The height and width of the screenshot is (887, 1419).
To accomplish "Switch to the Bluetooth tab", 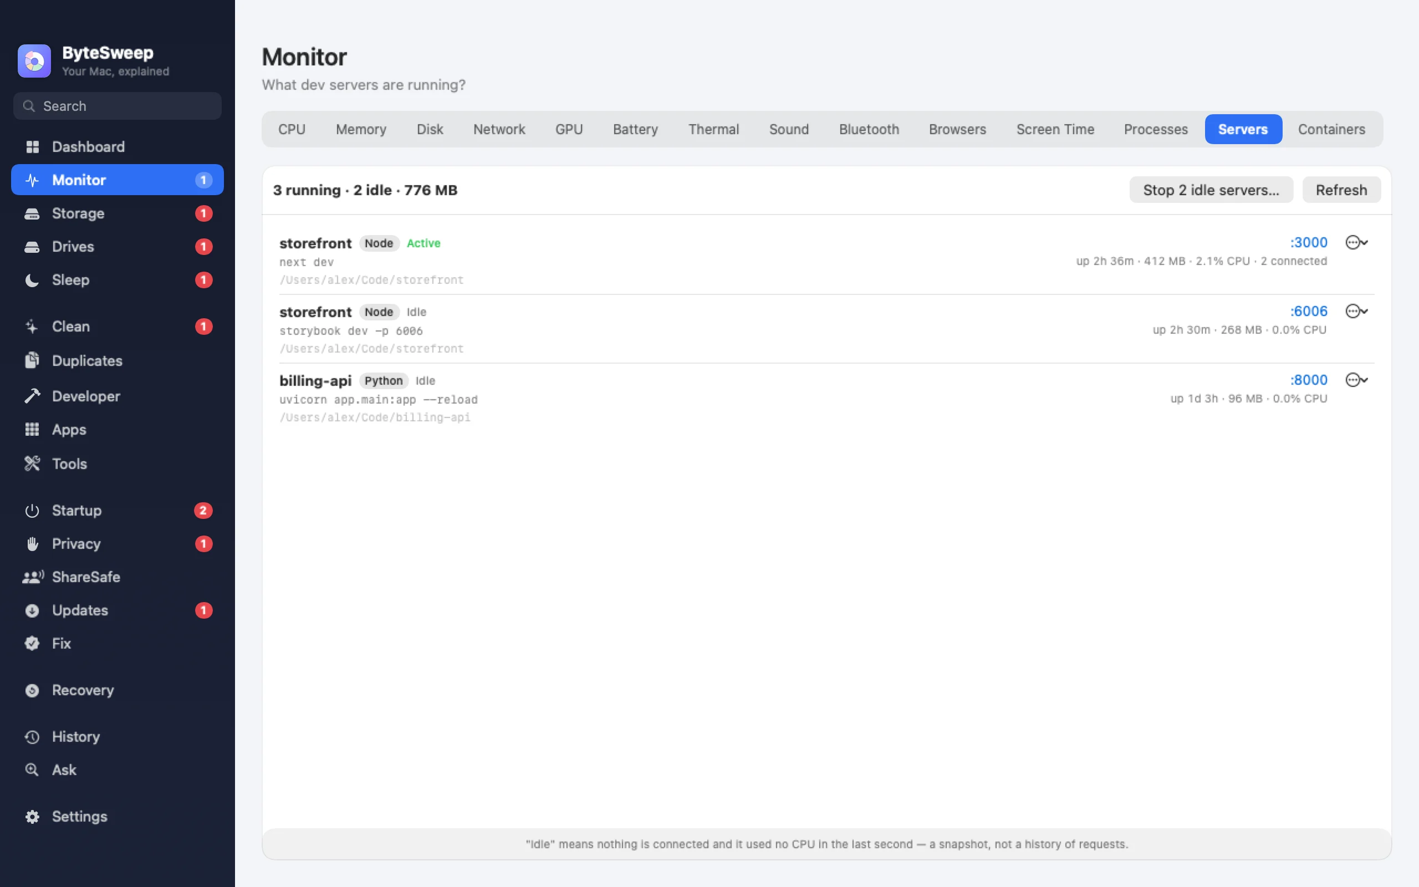I will [869, 129].
